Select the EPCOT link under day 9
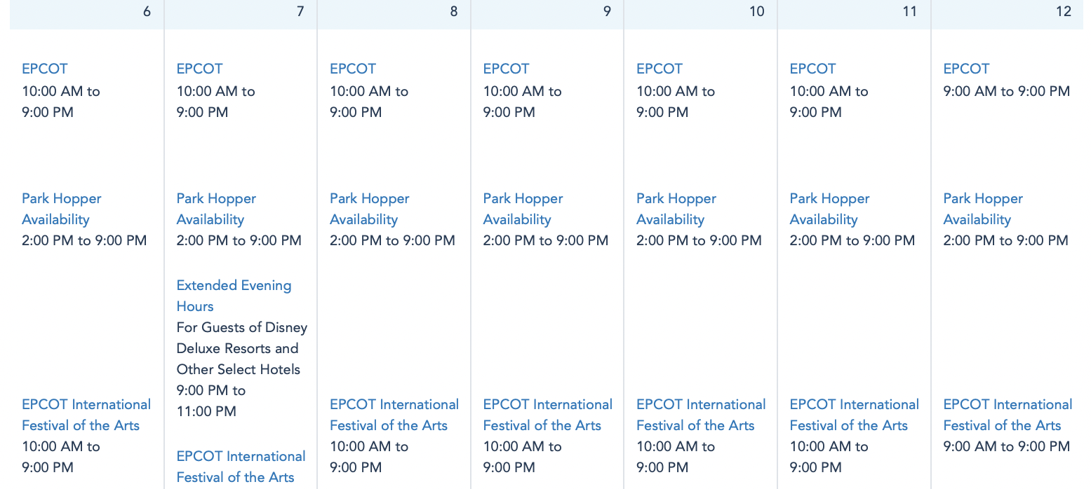Viewport: 1091px width, 489px height. click(506, 69)
